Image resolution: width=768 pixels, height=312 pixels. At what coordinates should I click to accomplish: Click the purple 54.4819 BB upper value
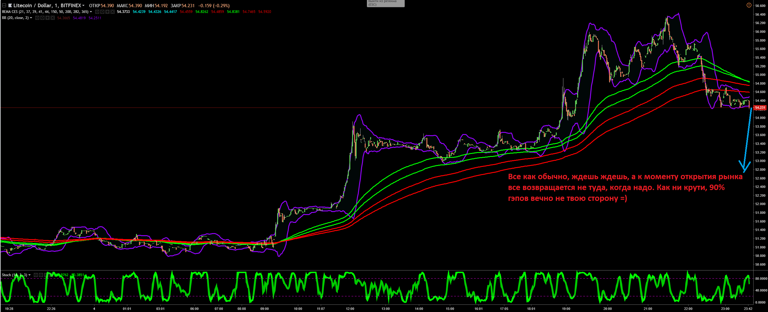point(79,18)
